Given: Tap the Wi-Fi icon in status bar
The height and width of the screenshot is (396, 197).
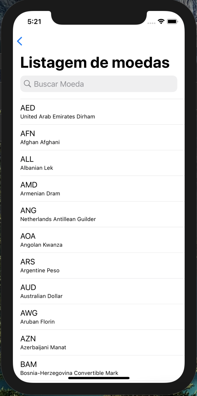Looking at the screenshot, I should click(x=161, y=21).
